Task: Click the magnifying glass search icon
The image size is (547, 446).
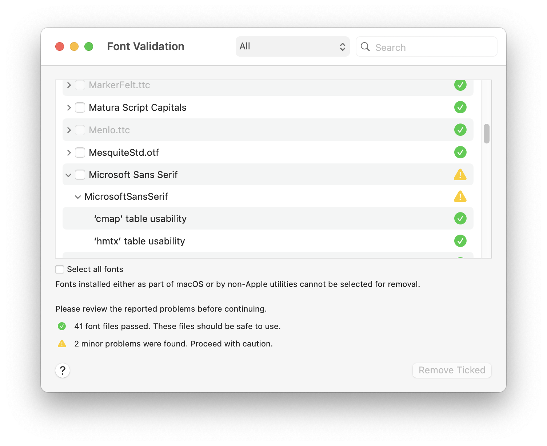Action: (365, 47)
